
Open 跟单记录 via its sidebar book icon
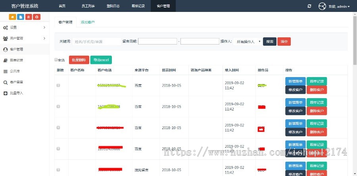coord(6,60)
